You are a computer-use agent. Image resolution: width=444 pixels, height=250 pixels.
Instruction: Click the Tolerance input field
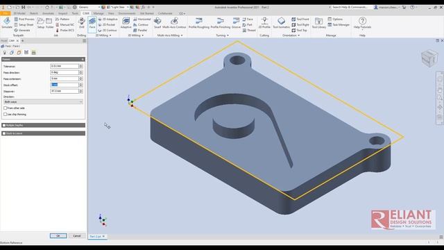(x=65, y=66)
